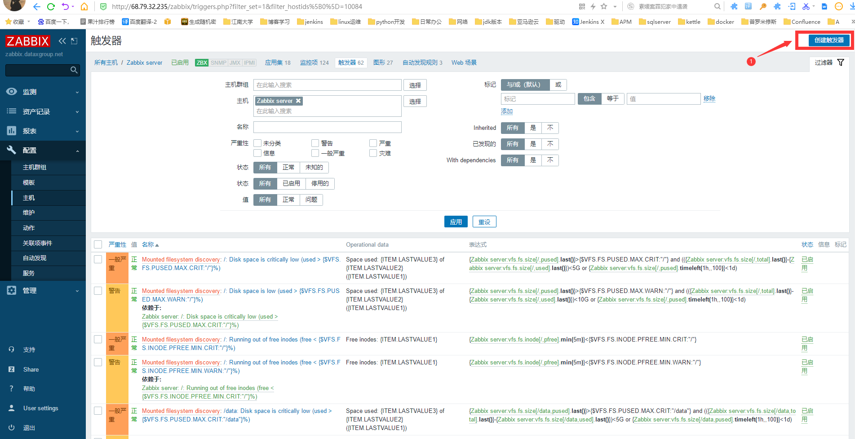The height and width of the screenshot is (439, 855).
Task: Open the 主机群组 submenu item
Action: (35, 167)
